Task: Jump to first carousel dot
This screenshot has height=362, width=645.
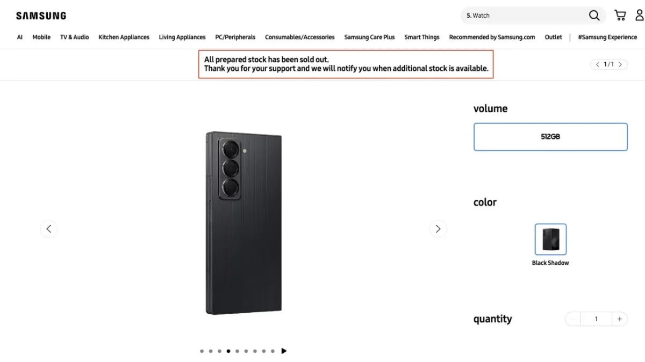Action: (x=202, y=351)
